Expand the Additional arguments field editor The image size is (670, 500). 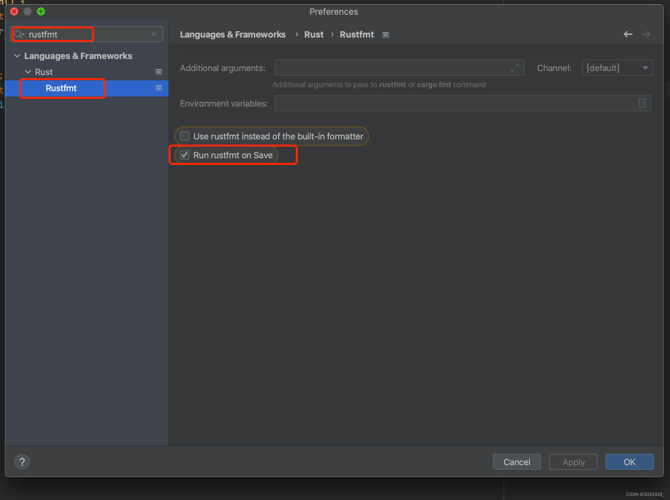[515, 68]
